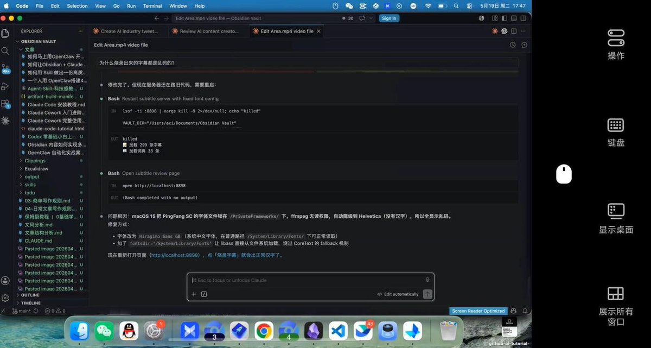This screenshot has width=651, height=348.
Task: Click the plus attach icon in Claude input
Action: tap(194, 294)
